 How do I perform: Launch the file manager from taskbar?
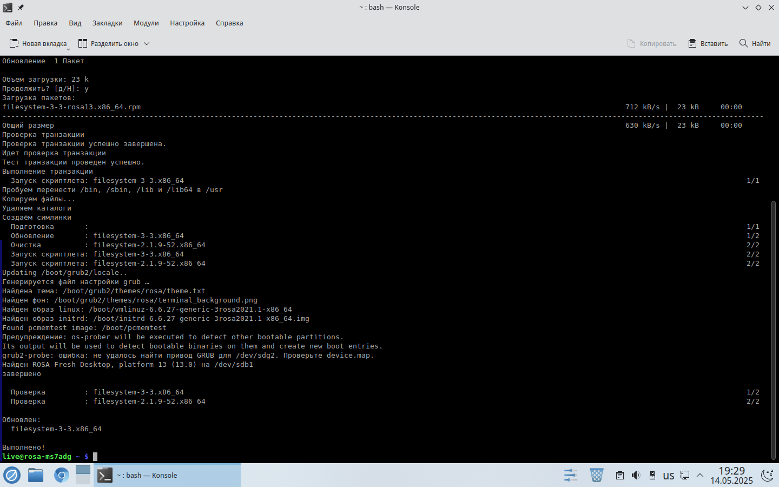point(36,475)
